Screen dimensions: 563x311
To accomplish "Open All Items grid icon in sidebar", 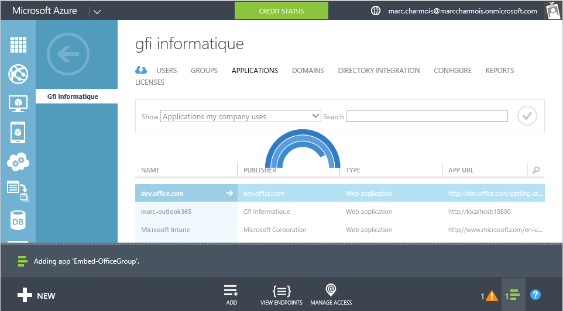I will 18,45.
